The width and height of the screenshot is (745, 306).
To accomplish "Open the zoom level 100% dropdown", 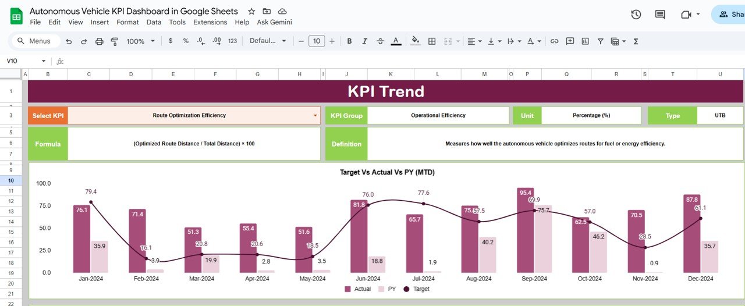I will [141, 41].
